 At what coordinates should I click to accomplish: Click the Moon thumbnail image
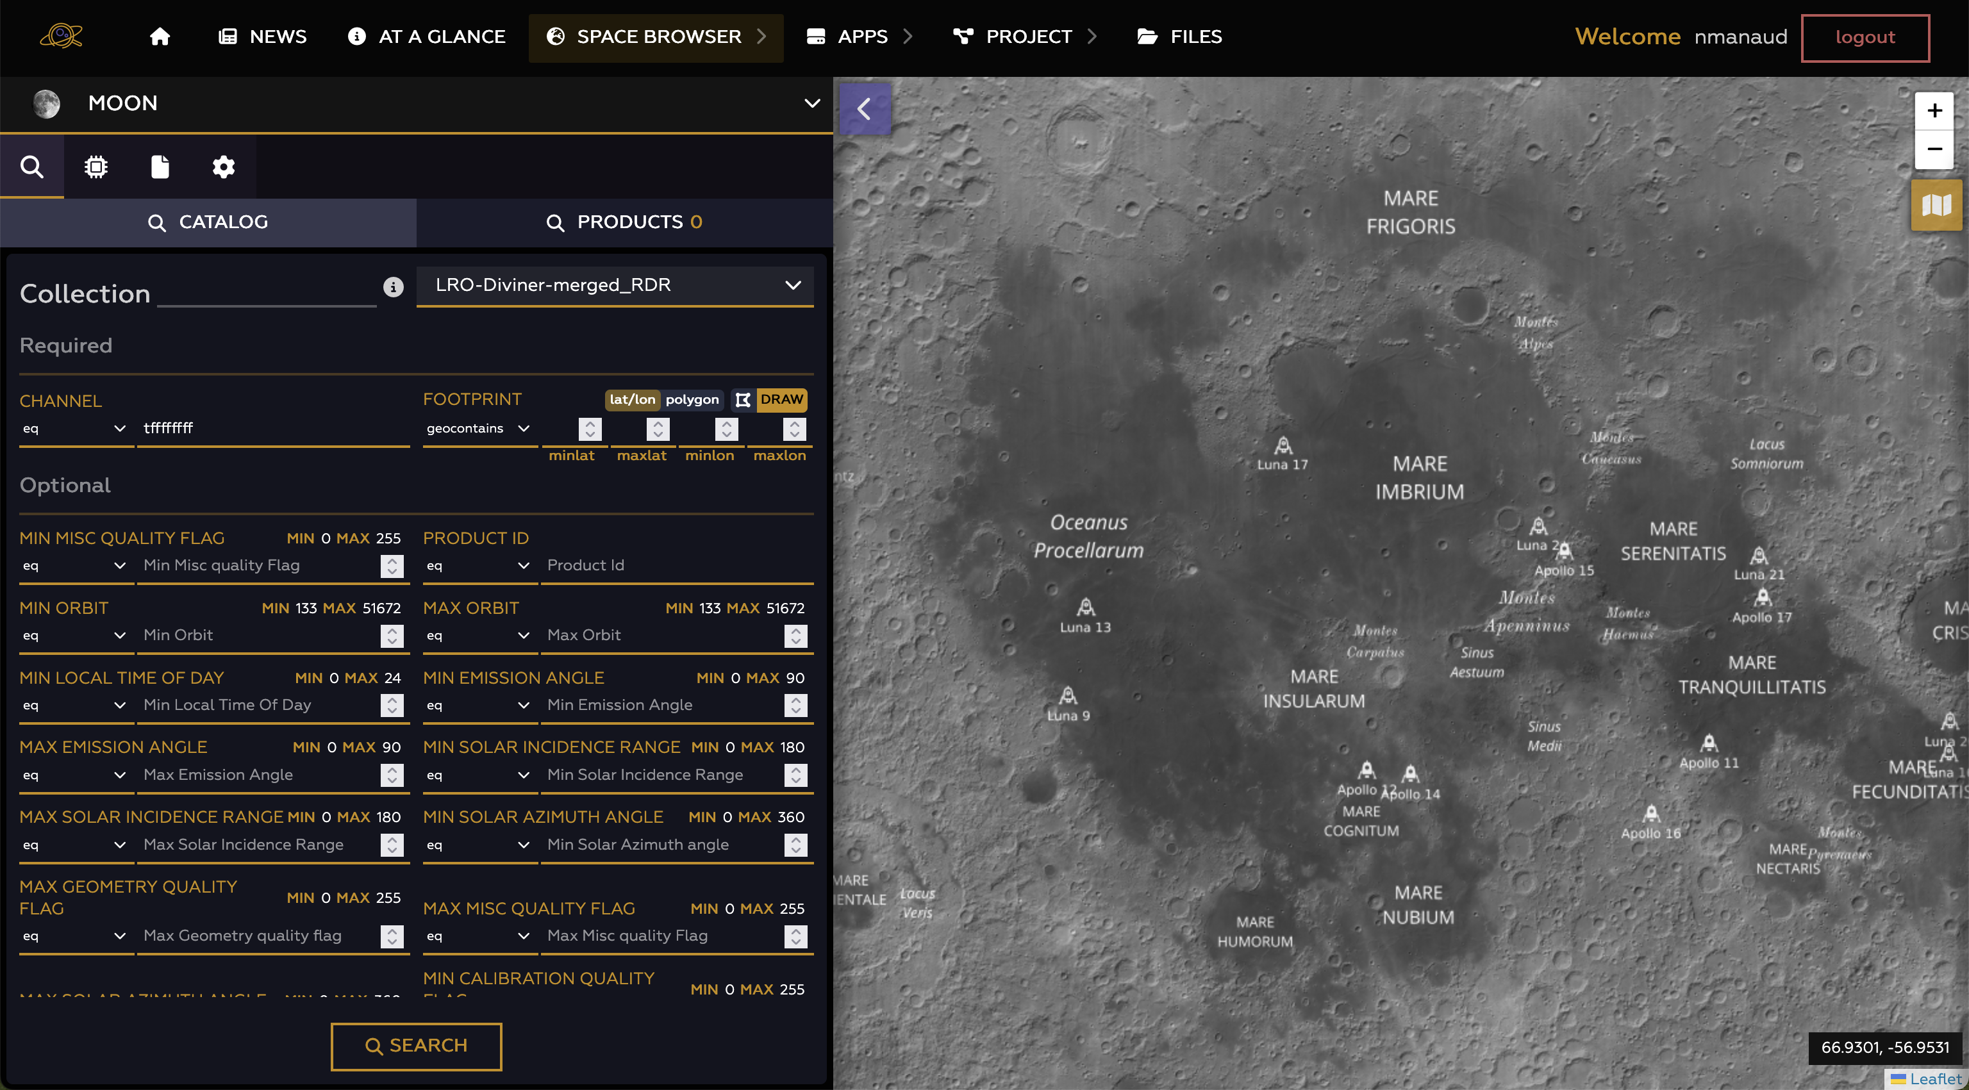click(x=46, y=103)
